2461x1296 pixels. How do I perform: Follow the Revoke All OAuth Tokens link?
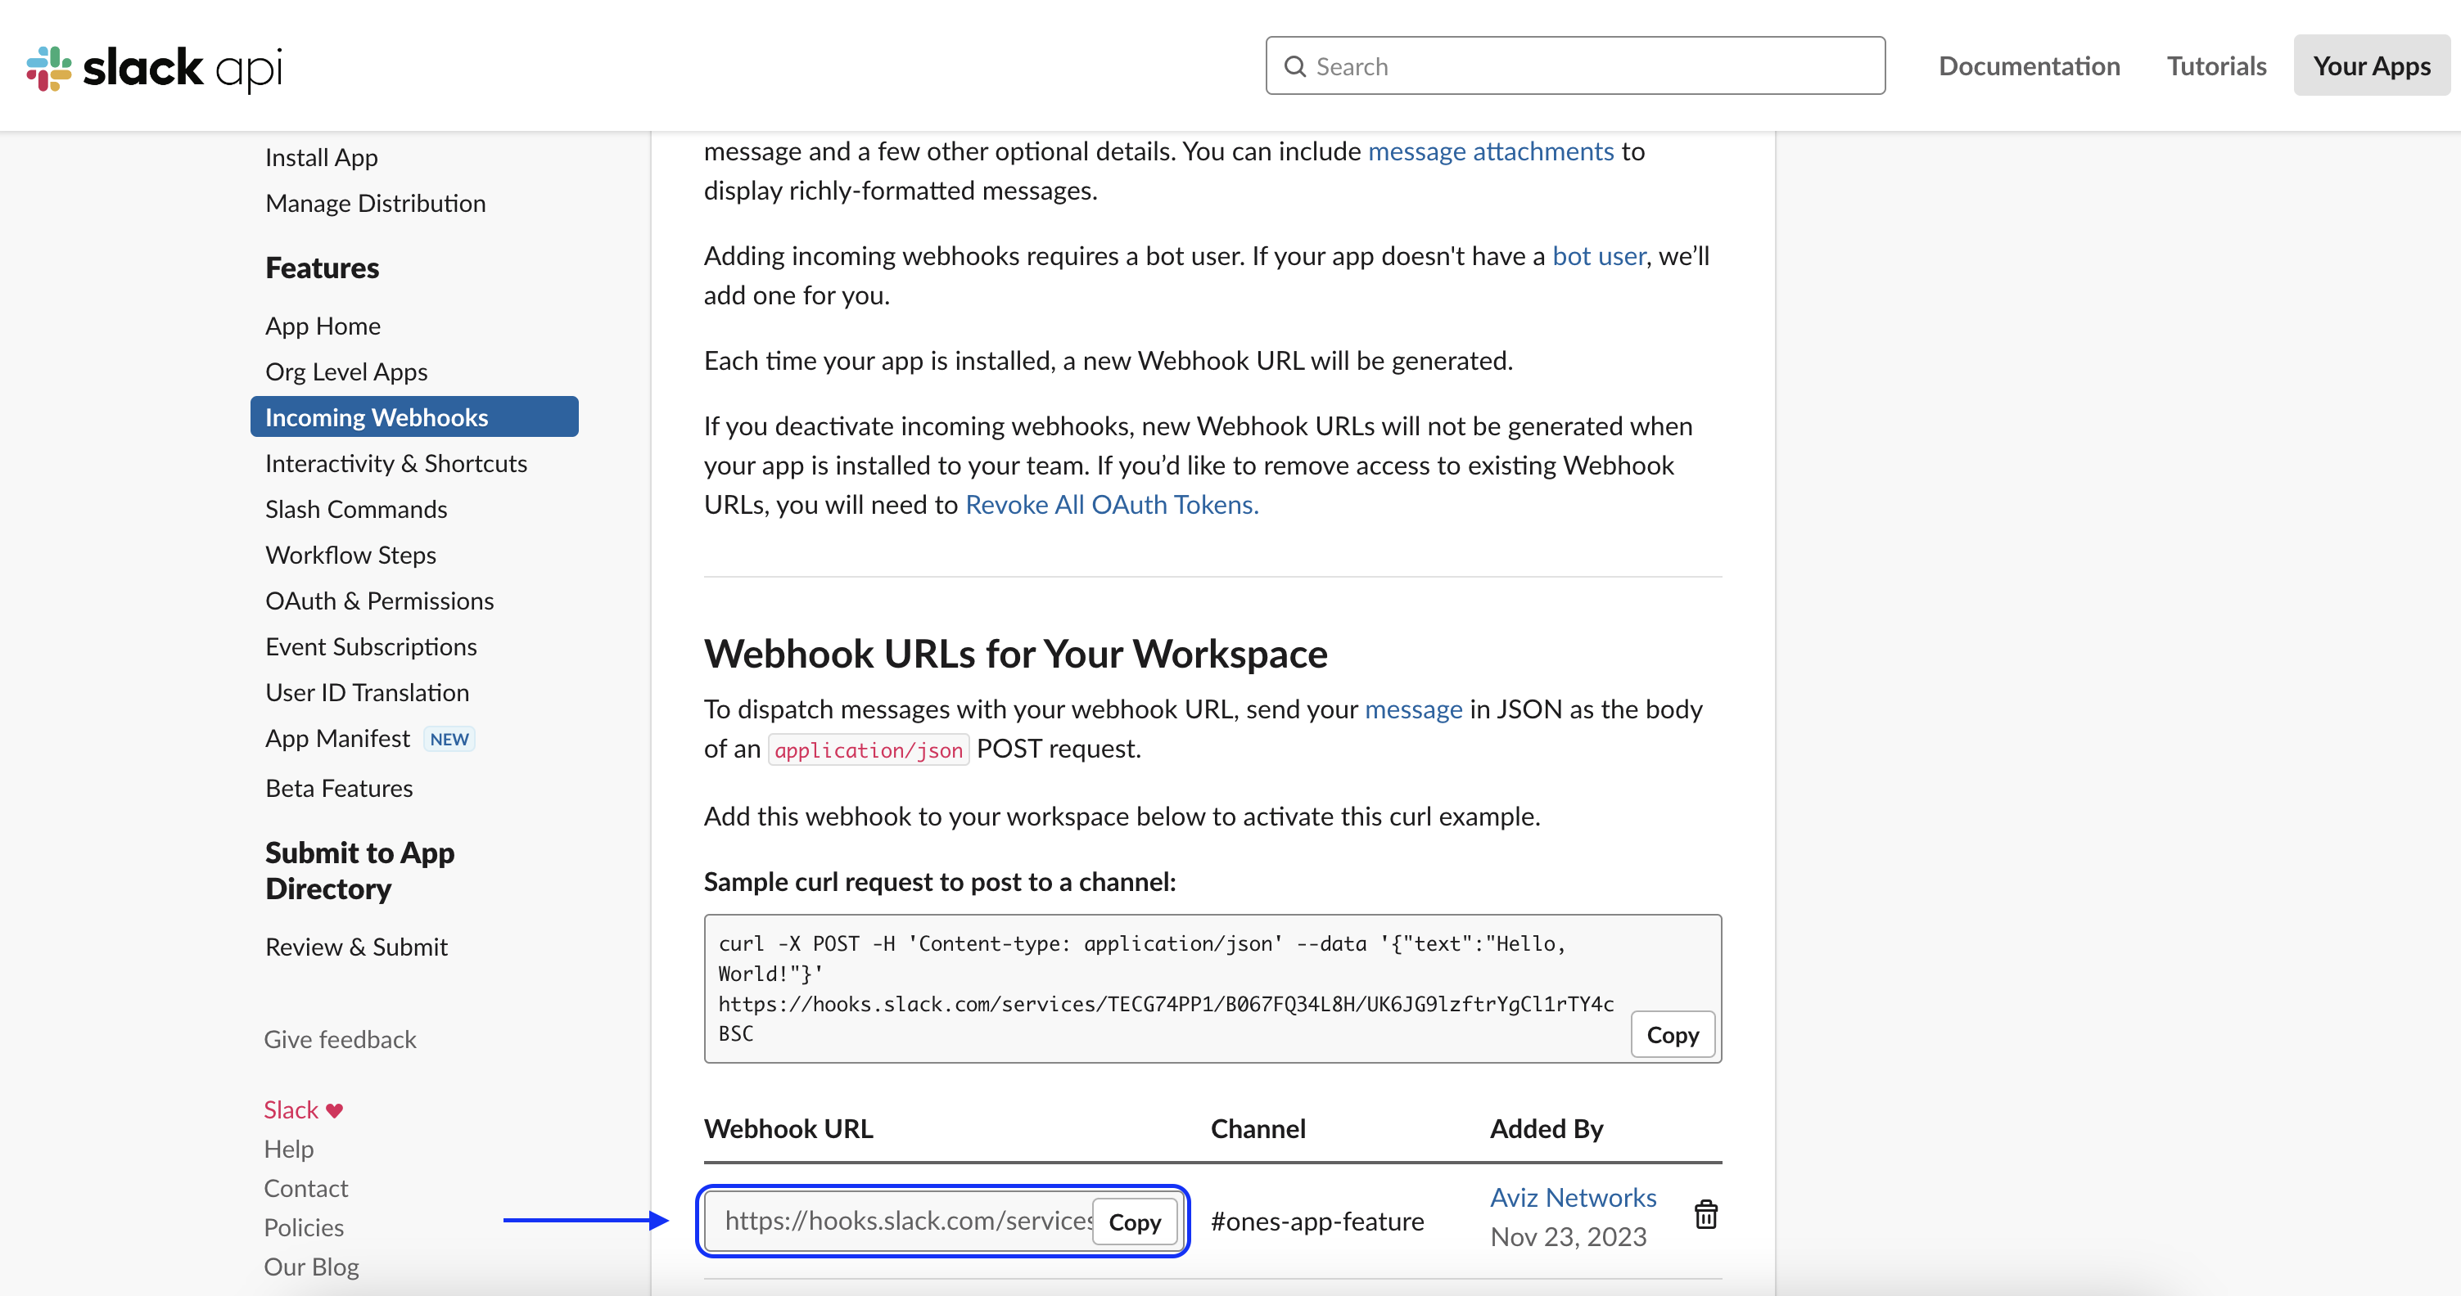coord(1112,504)
